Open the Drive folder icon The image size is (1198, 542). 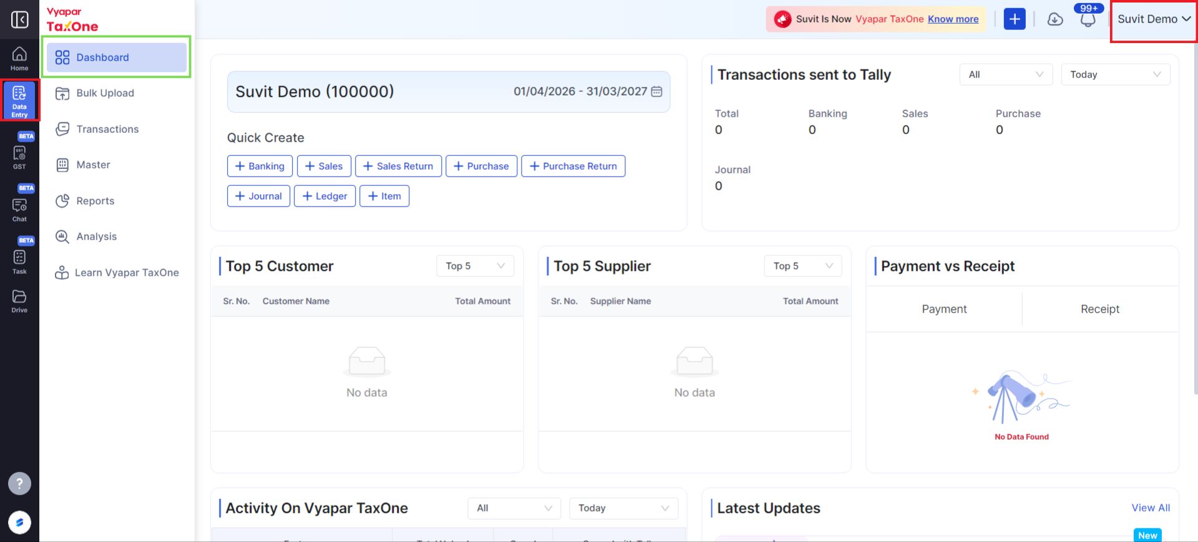click(19, 301)
